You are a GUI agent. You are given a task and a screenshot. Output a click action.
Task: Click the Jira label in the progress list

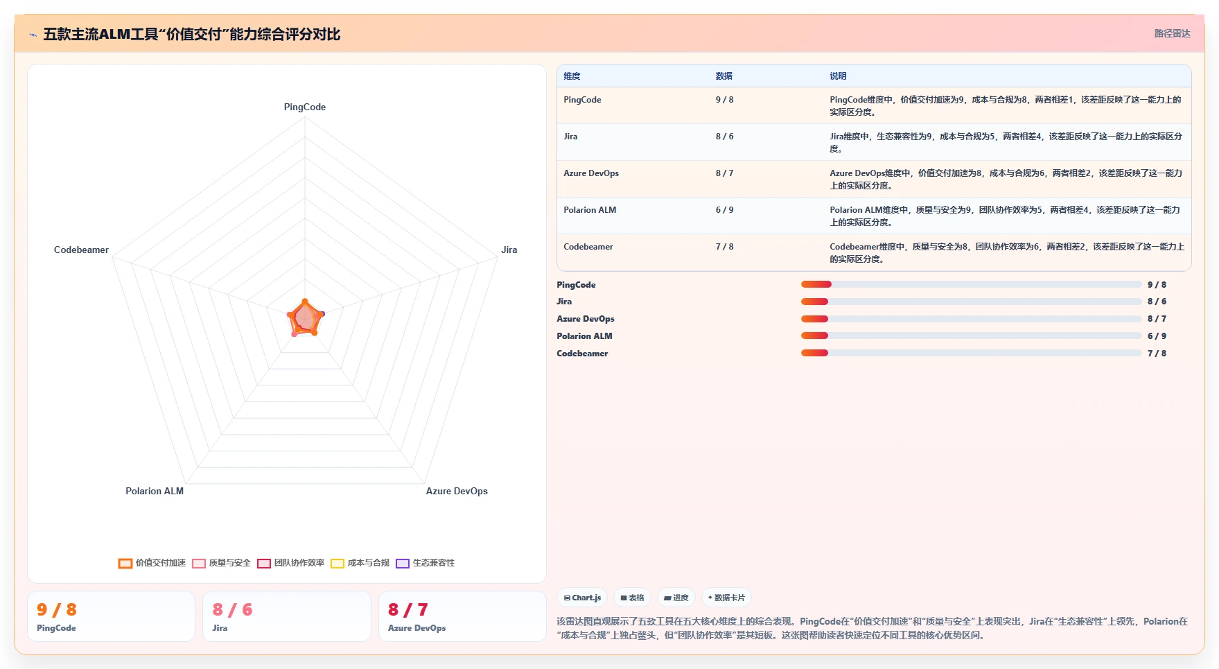click(x=564, y=302)
